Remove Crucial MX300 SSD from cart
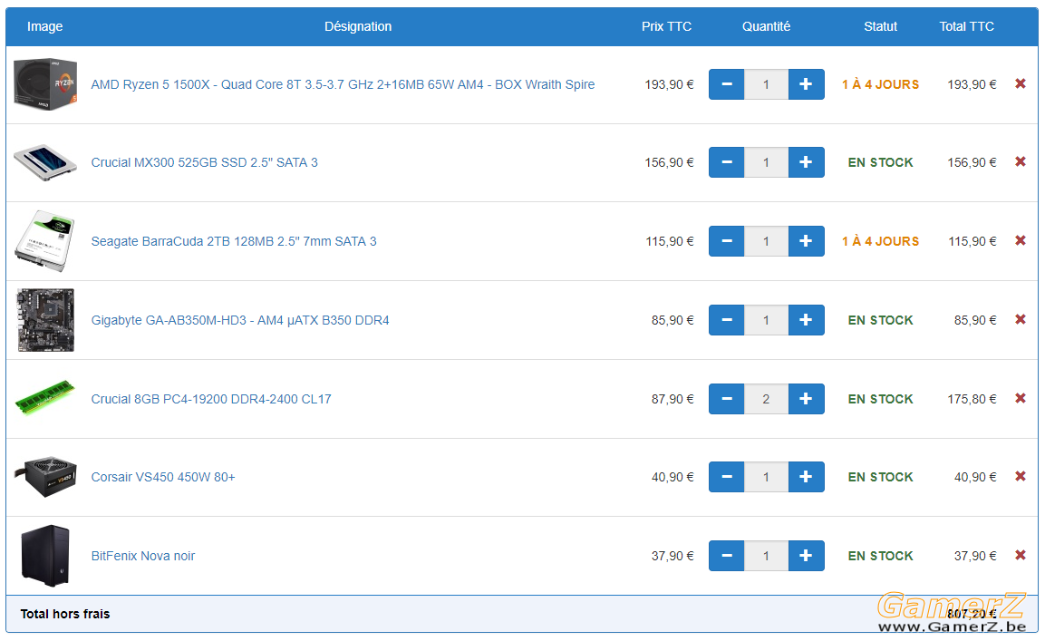 click(1021, 161)
